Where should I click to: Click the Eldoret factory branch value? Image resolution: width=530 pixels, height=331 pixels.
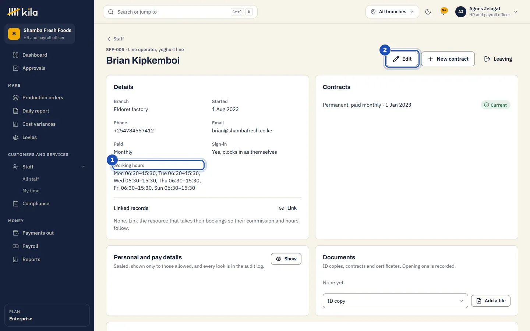click(131, 110)
